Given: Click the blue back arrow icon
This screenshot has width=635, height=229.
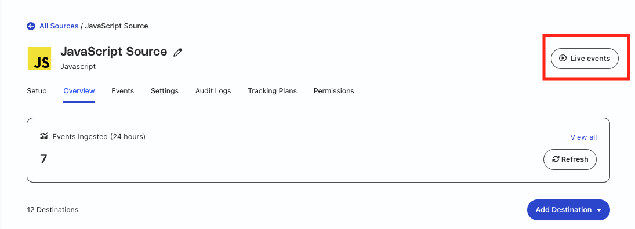Looking at the screenshot, I should pyautogui.click(x=31, y=26).
